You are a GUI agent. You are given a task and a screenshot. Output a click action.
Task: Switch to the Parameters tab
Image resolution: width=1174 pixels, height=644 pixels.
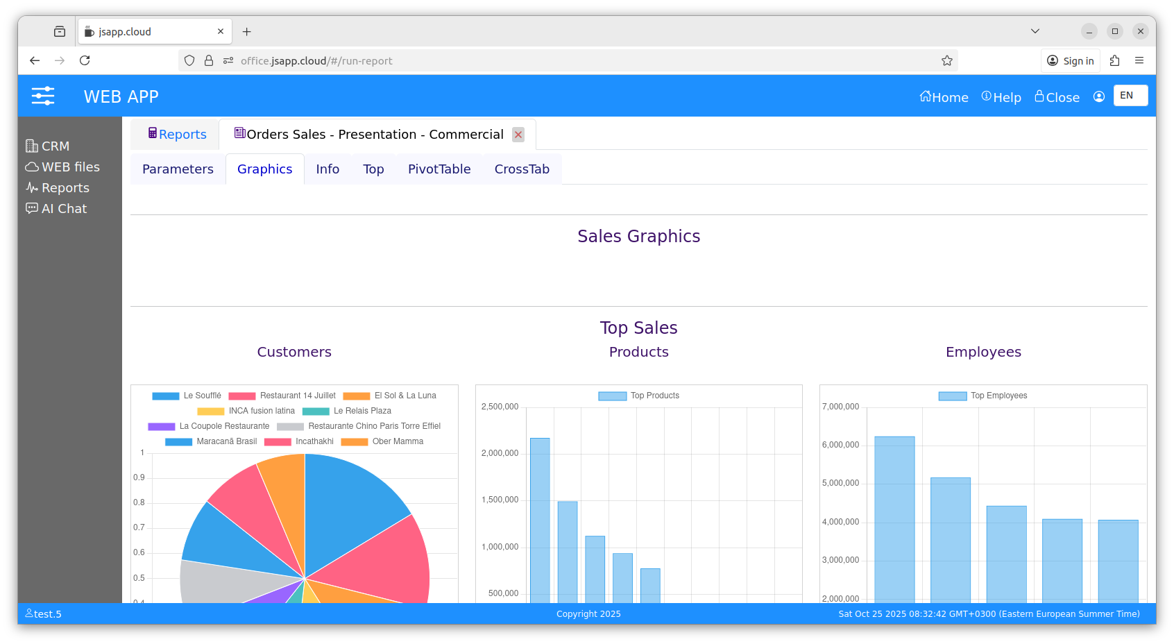(178, 169)
